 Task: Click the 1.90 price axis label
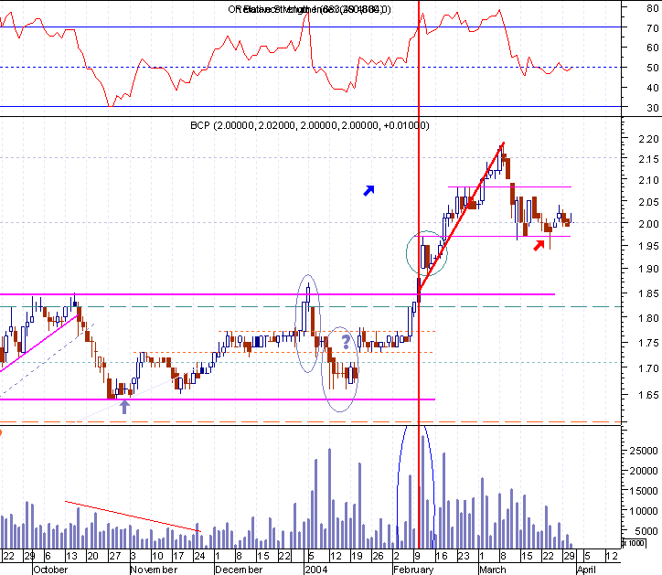[x=648, y=269]
